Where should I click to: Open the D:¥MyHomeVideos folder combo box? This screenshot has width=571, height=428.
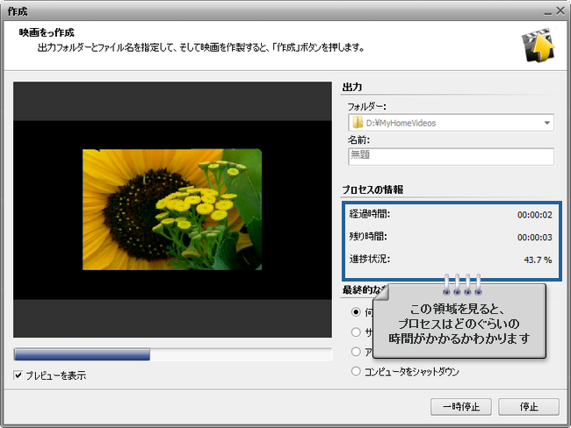[x=450, y=123]
